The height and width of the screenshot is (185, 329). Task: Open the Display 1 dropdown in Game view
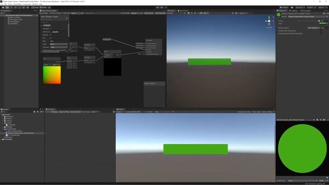point(121,112)
